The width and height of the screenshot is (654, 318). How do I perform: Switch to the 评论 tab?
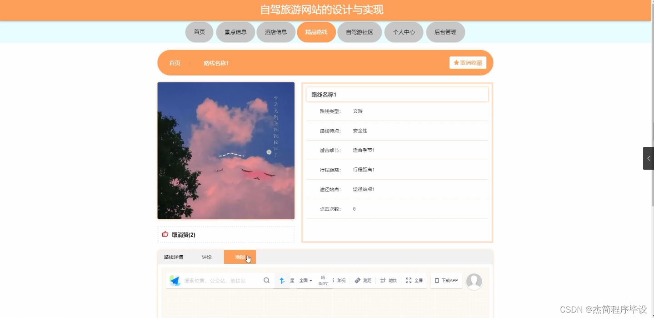coord(207,257)
